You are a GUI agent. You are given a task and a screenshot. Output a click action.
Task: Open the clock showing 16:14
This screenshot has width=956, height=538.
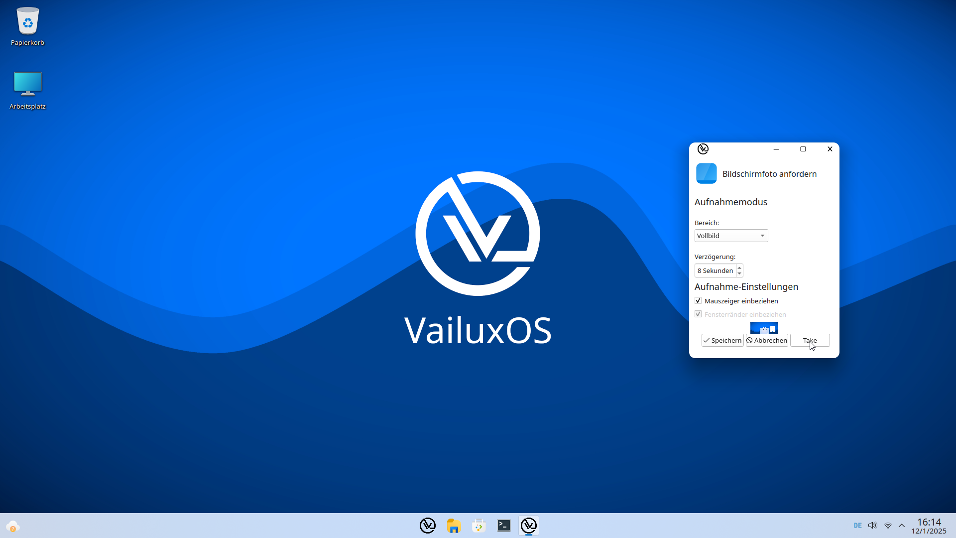tap(929, 526)
